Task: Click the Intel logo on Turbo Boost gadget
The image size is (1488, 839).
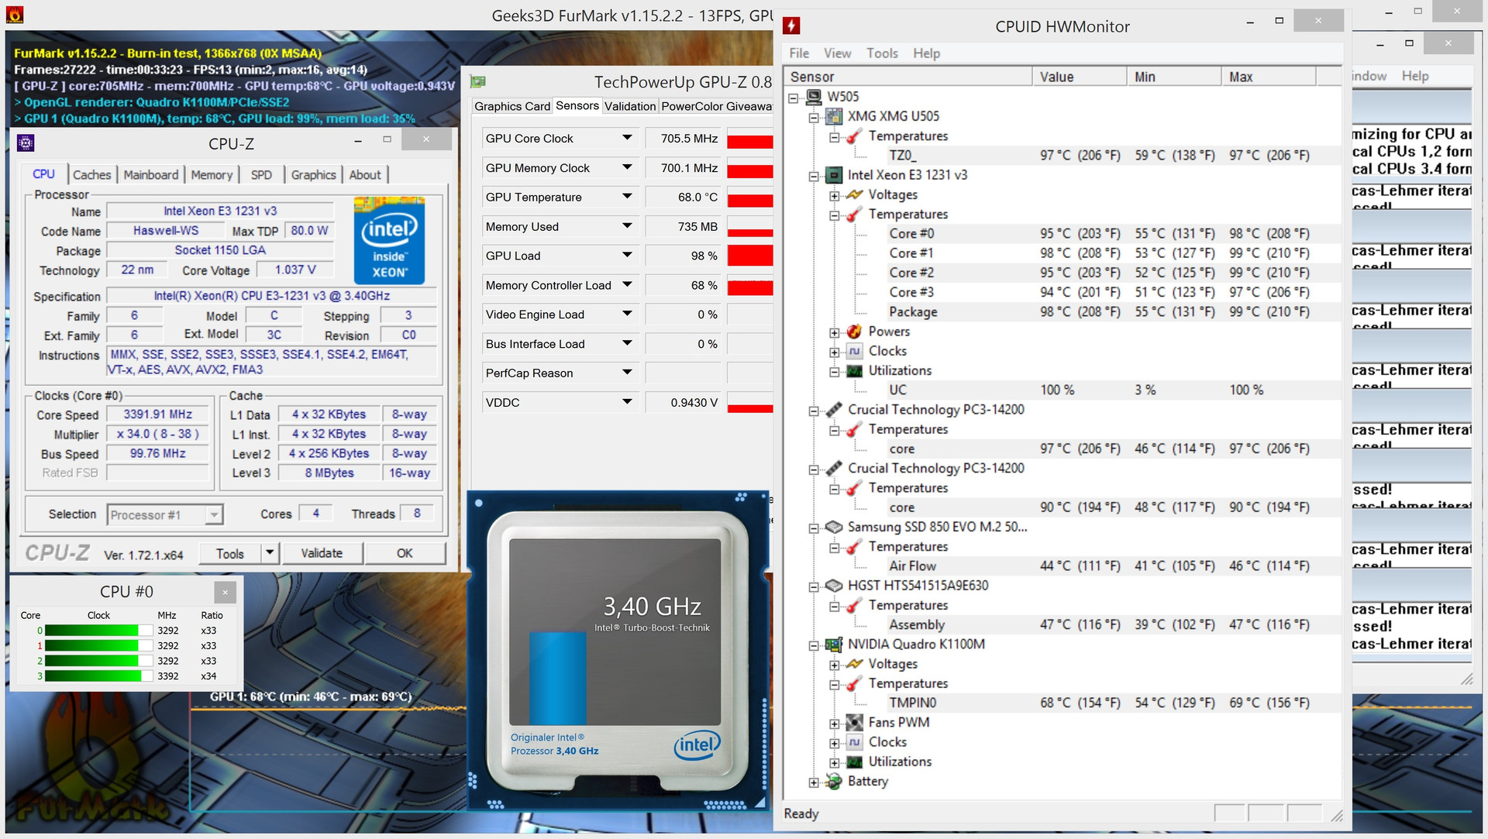Action: point(697,745)
